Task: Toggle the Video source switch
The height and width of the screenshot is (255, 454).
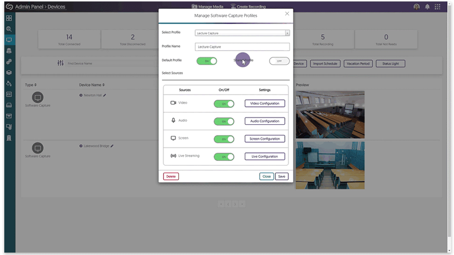Action: (224, 104)
